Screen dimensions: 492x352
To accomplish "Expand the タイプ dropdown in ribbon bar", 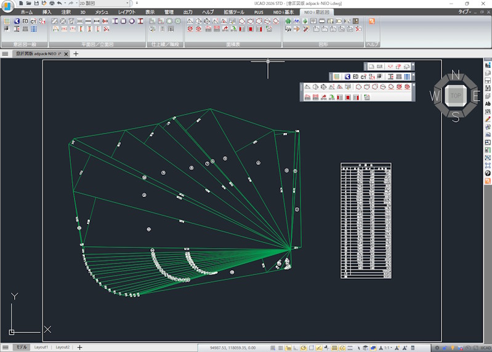I will (x=465, y=12).
